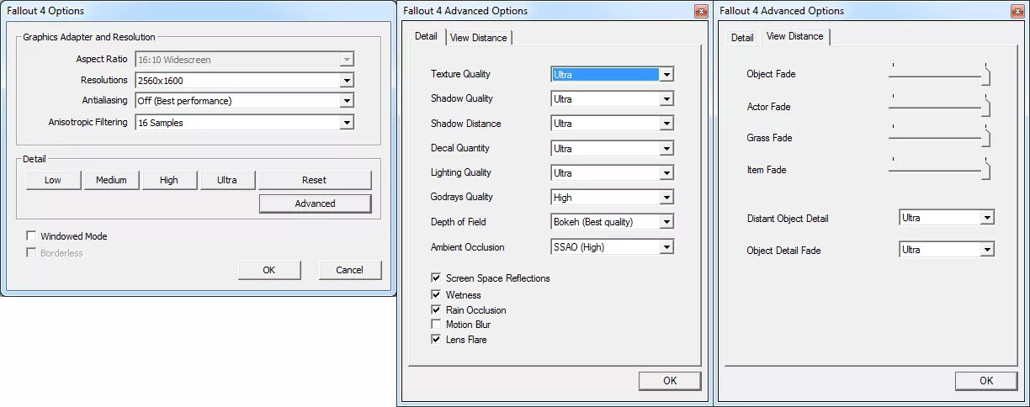This screenshot has width=1030, height=407.
Task: Toggle the Wetness checkbox
Action: (436, 294)
